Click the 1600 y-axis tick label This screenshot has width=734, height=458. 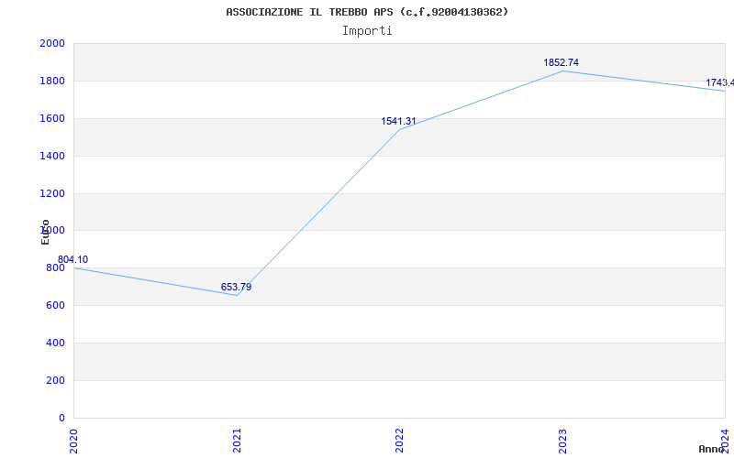pyautogui.click(x=52, y=119)
